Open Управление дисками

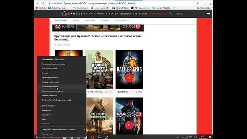pyautogui.click(x=62, y=86)
